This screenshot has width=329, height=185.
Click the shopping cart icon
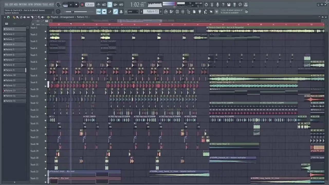(217, 12)
